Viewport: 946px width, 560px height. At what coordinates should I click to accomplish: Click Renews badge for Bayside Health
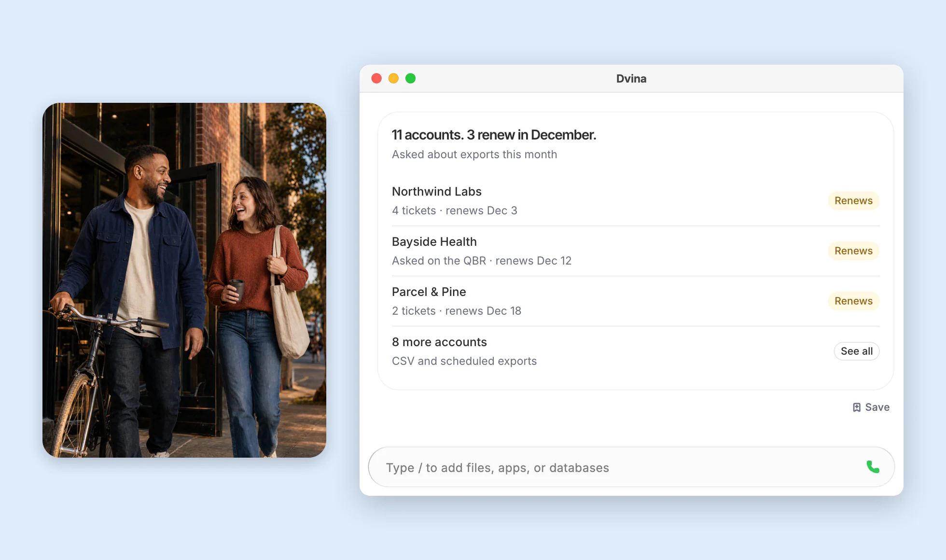tap(853, 251)
